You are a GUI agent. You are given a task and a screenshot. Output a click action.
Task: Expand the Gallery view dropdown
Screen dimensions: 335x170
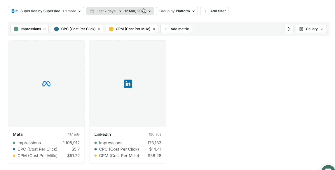click(x=311, y=29)
